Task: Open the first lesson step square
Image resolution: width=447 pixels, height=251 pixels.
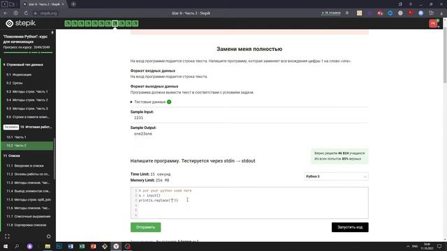Action: point(68,24)
